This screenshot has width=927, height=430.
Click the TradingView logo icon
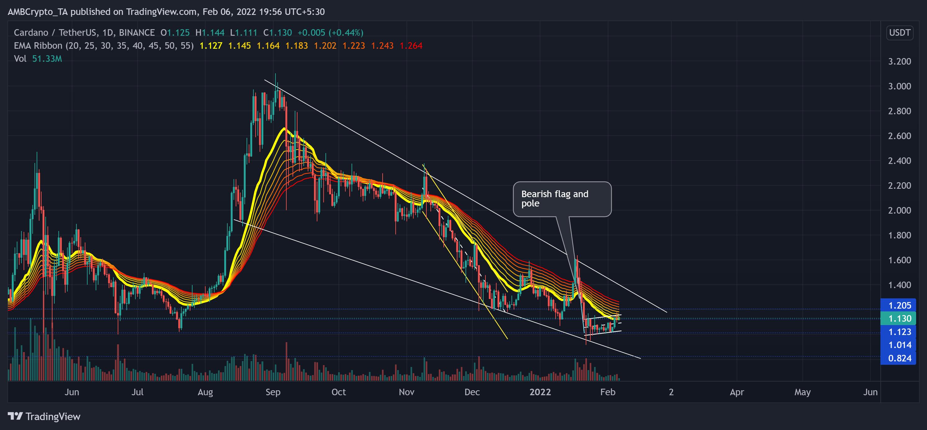(15, 416)
